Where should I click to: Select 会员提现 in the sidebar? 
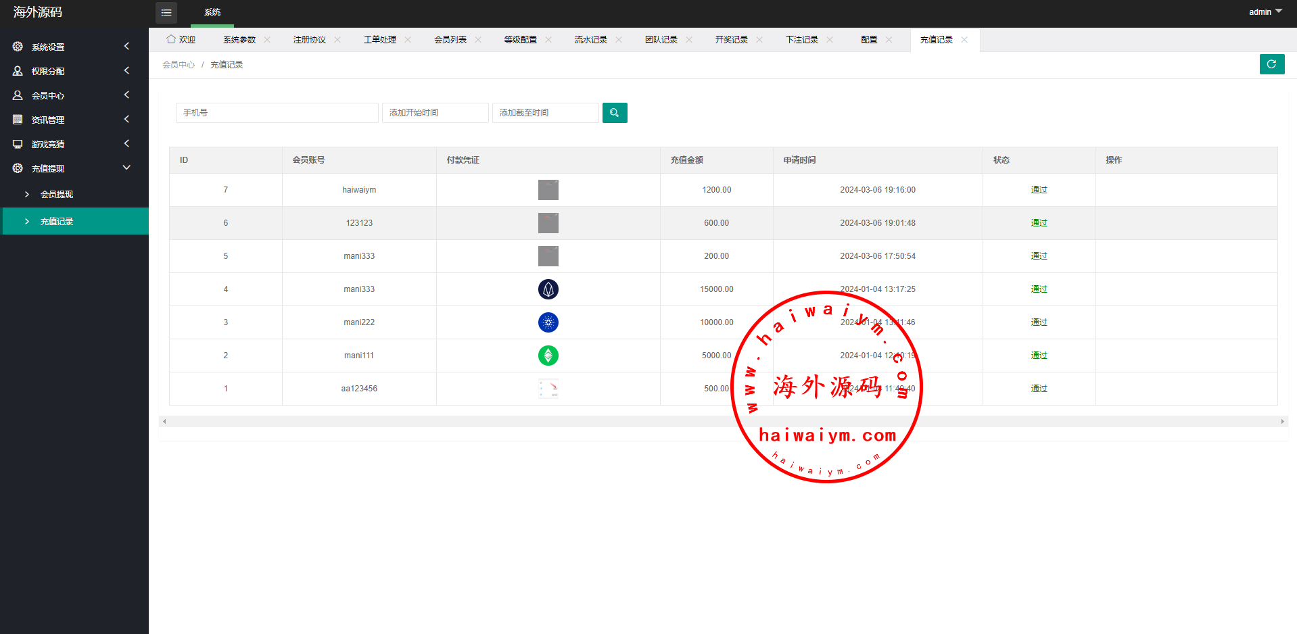click(57, 194)
